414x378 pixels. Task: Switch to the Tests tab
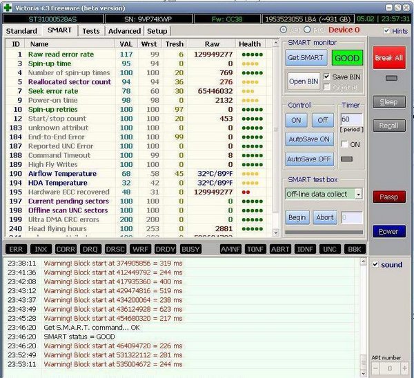pos(90,31)
